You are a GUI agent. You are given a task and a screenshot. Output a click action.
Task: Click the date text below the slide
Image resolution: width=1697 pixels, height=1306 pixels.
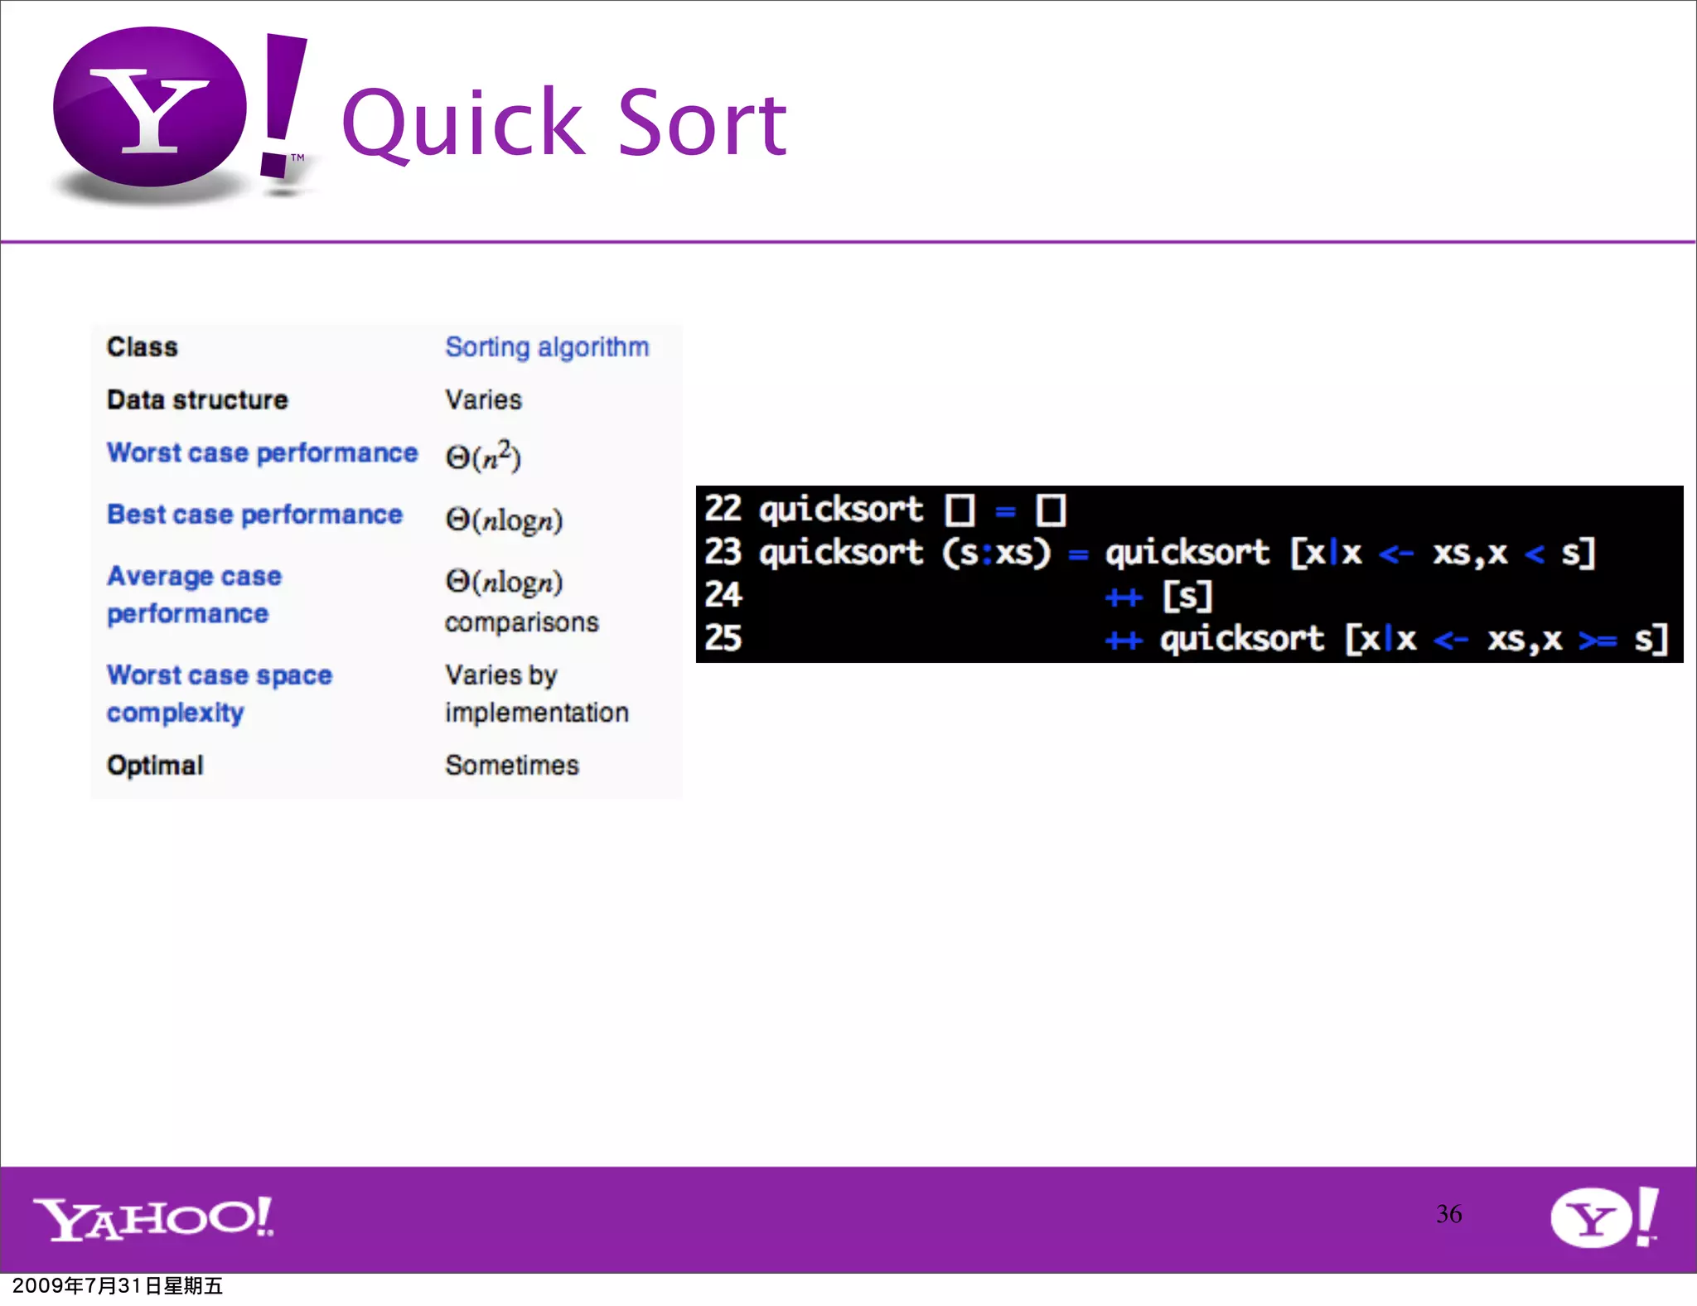pos(118,1285)
